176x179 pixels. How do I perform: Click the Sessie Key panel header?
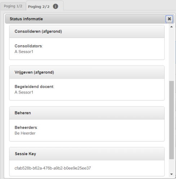coord(87,154)
